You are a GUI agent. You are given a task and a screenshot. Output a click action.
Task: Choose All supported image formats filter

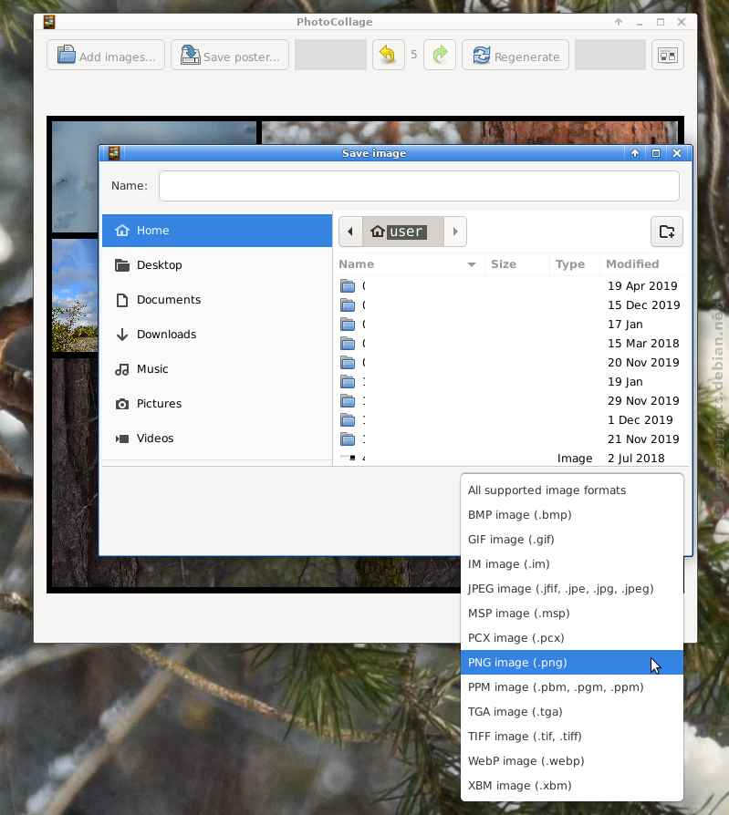click(x=572, y=490)
